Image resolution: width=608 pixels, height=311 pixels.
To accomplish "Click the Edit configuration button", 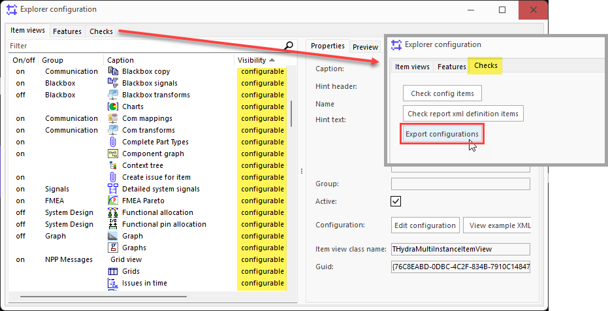I will point(425,225).
